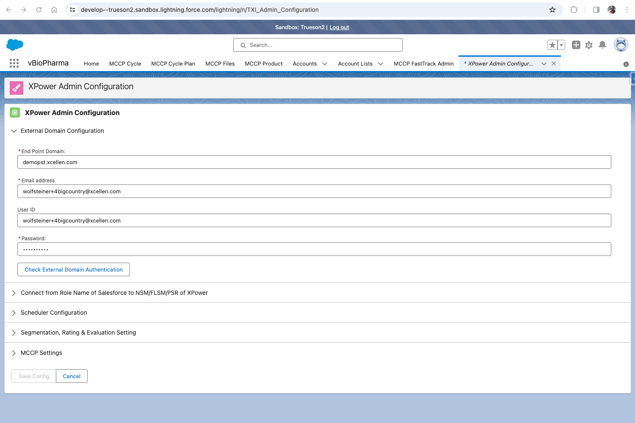Open MCCP Cycle tab
The width and height of the screenshot is (635, 423).
coord(125,64)
